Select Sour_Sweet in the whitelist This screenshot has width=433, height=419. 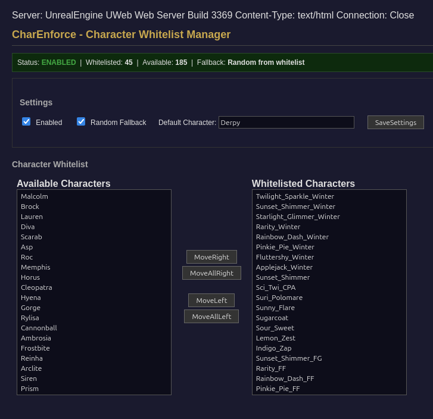tap(329, 328)
